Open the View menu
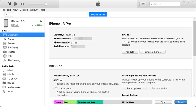The image size is (196, 107). 15,10
